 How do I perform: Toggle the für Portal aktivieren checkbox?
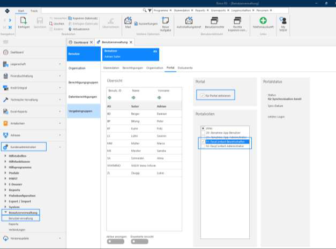pos(202,96)
